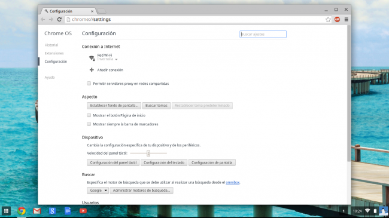This screenshot has height=218, width=389.
Task: Click the Chrome OS title text
Action: 58,33
